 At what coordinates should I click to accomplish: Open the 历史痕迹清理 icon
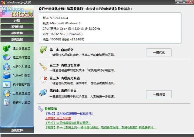(x=7, y=93)
